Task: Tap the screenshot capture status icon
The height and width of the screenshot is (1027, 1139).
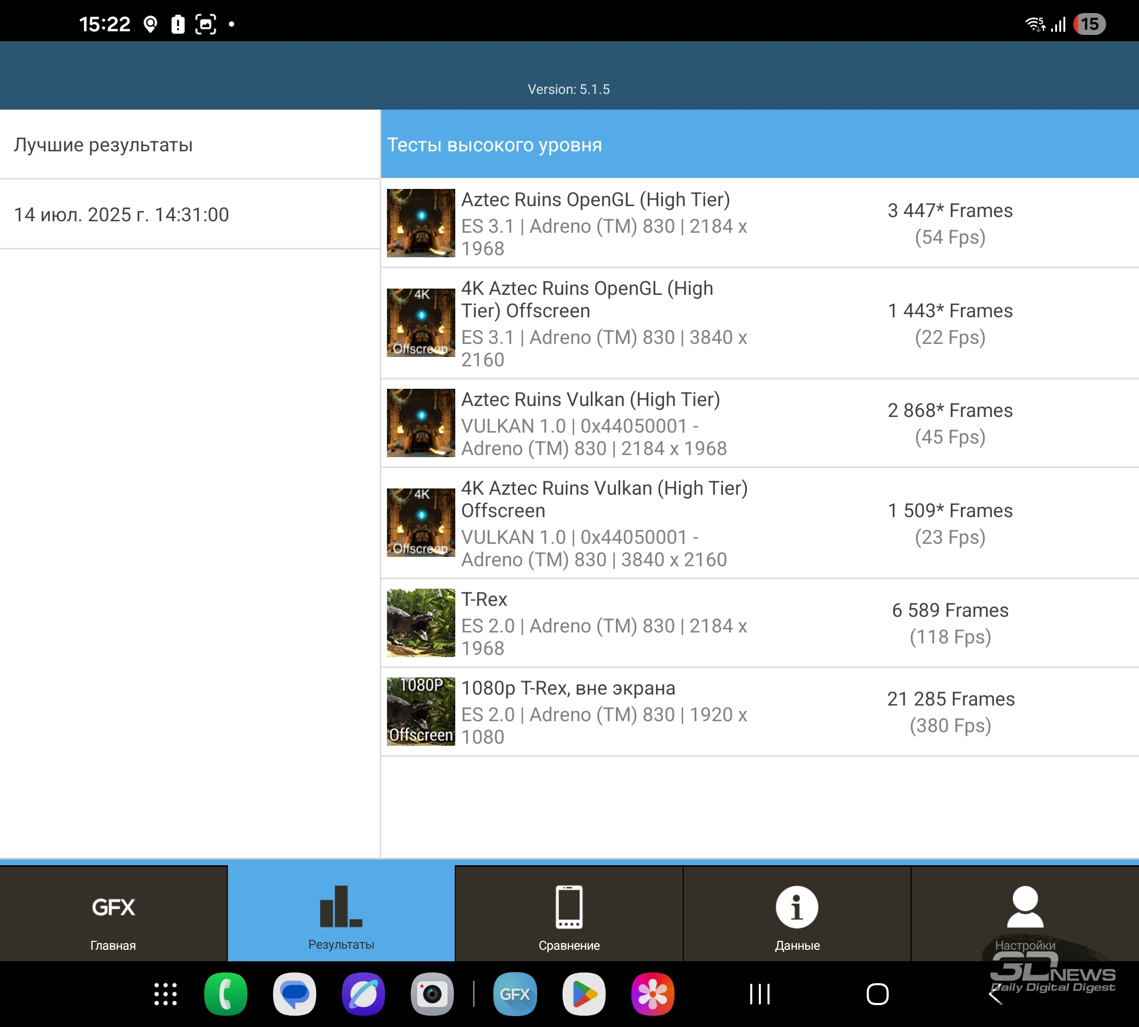Action: click(x=205, y=24)
